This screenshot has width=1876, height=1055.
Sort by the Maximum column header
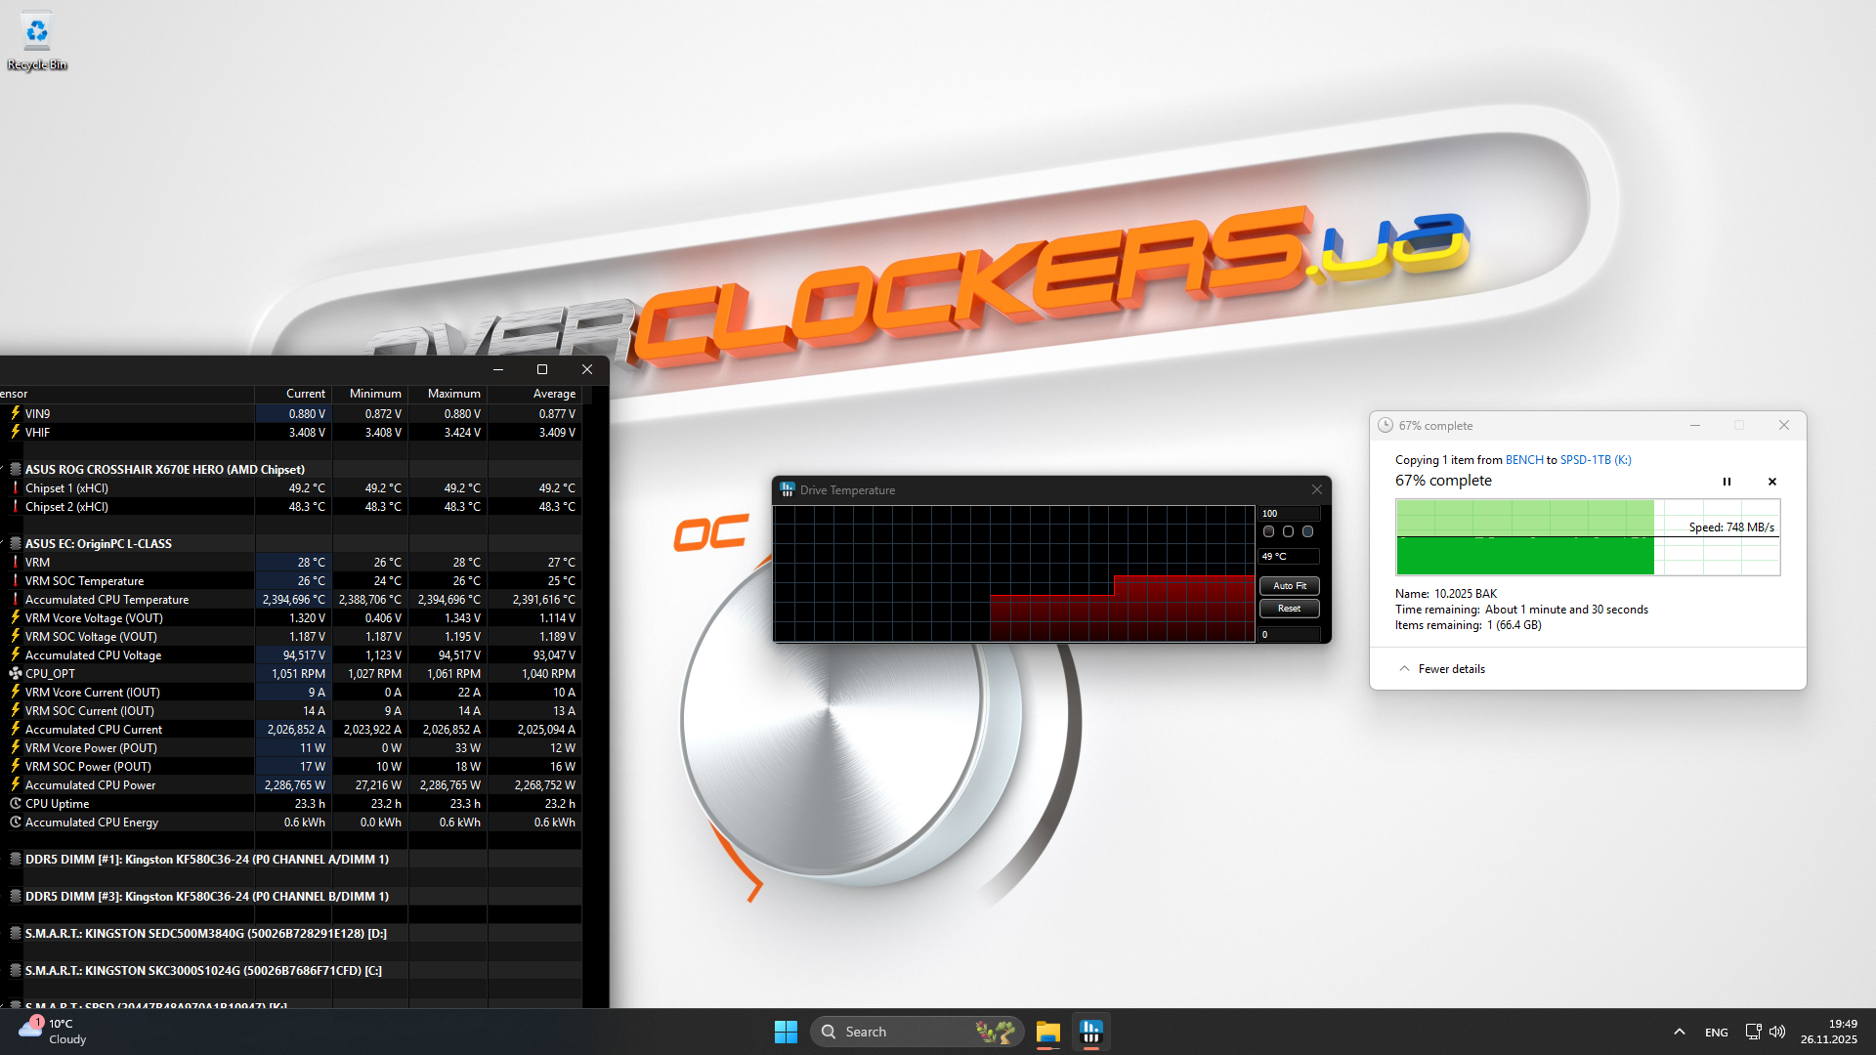453,394
